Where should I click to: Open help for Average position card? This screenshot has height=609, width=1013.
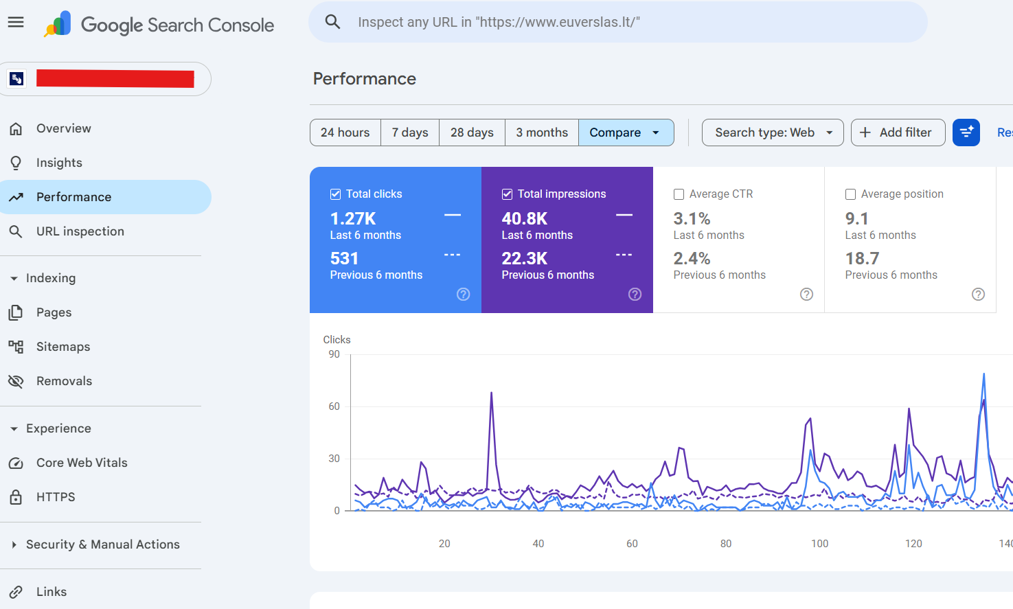point(979,294)
